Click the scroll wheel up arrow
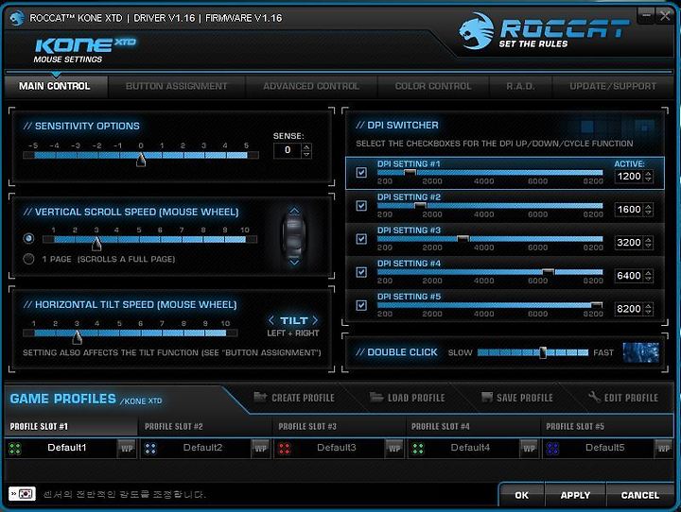 pyautogui.click(x=294, y=212)
